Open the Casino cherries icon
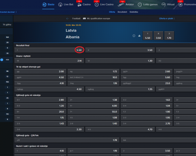Image resolution: width=196 pixels, height=156 pixels. pyautogui.click(x=79, y=5)
